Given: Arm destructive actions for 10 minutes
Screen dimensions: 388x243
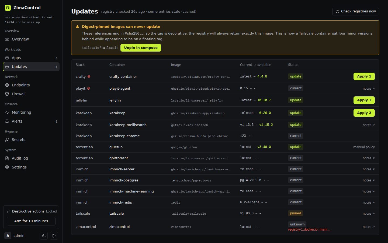Looking at the screenshot, I should click(x=31, y=221).
